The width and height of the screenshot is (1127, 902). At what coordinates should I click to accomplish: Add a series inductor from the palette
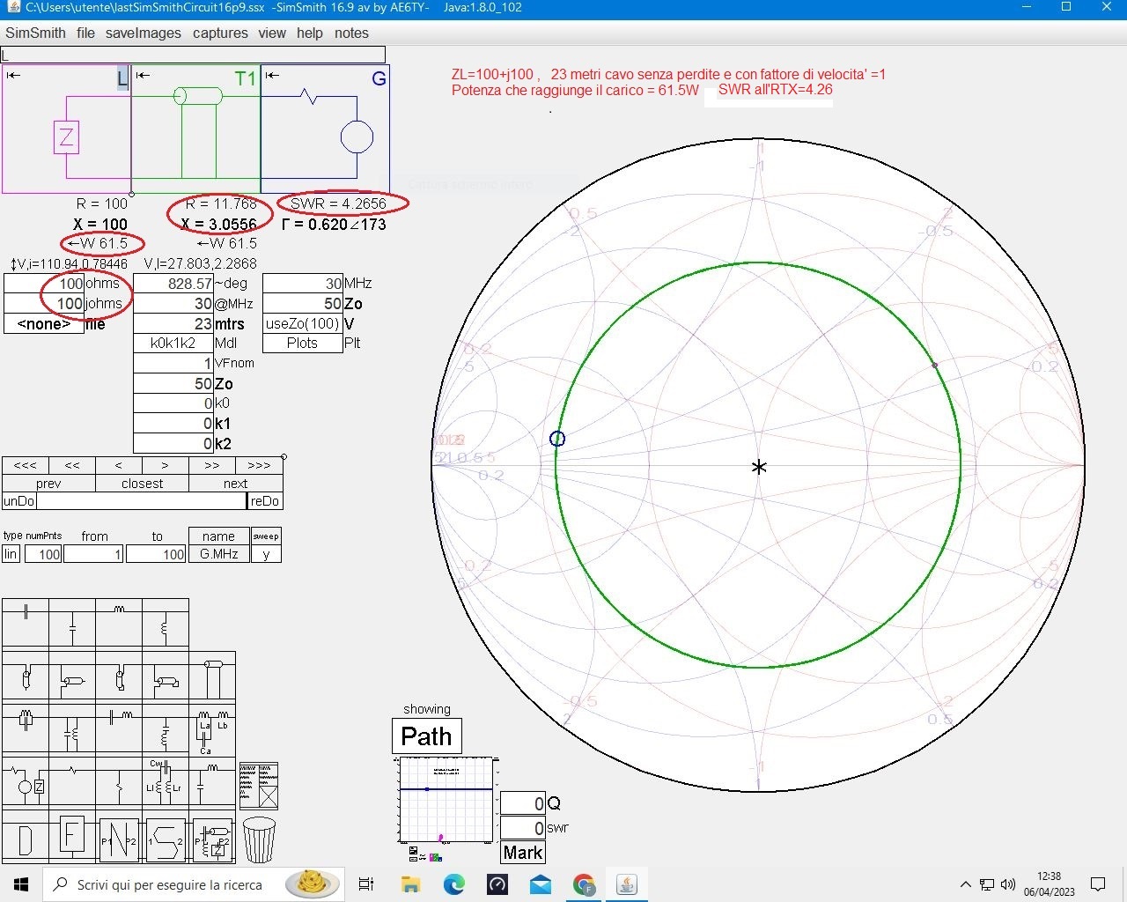pos(119,623)
